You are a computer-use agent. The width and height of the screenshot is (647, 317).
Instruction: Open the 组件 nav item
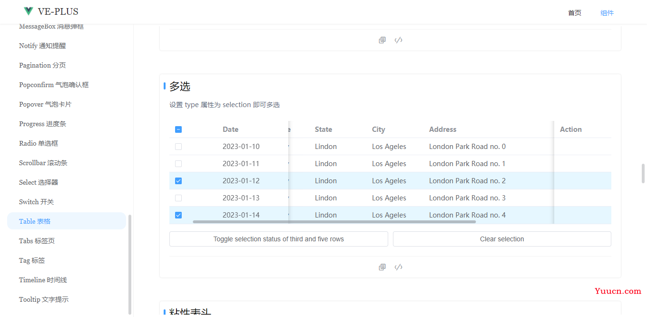(x=607, y=13)
